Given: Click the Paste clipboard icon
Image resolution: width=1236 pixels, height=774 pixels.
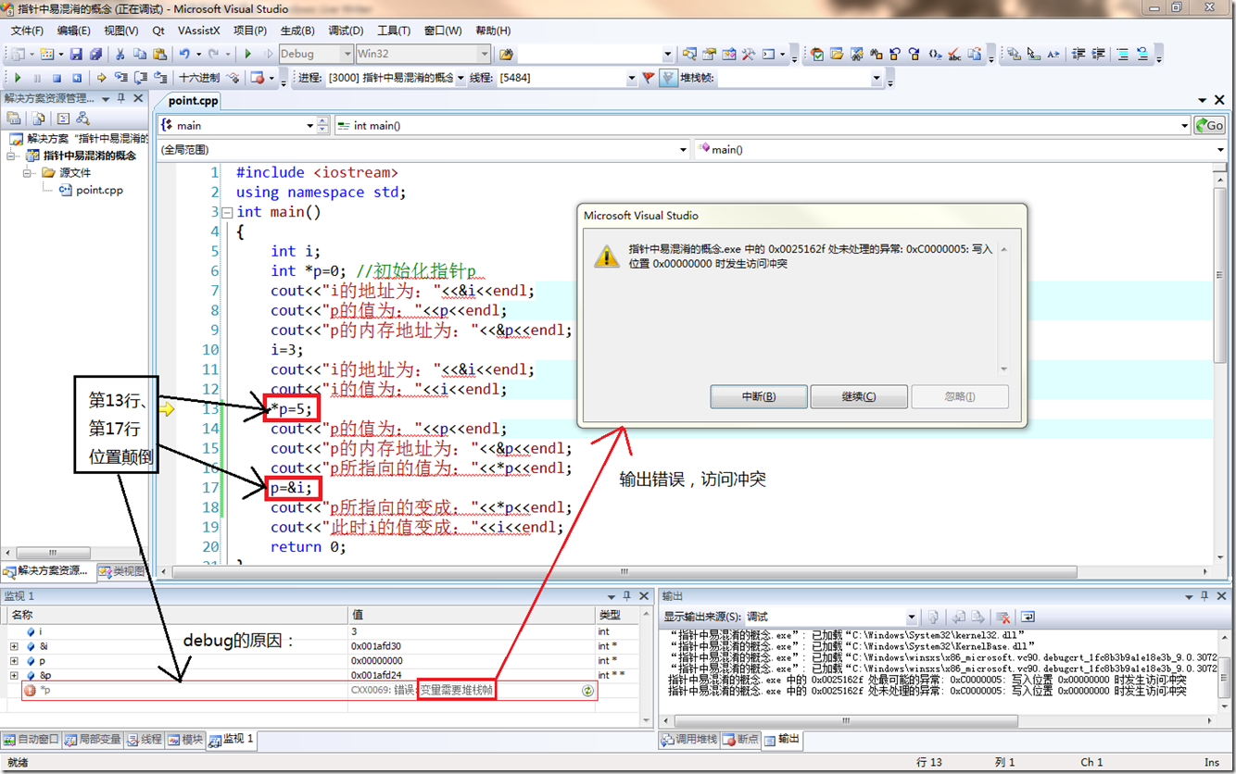Looking at the screenshot, I should pyautogui.click(x=159, y=54).
